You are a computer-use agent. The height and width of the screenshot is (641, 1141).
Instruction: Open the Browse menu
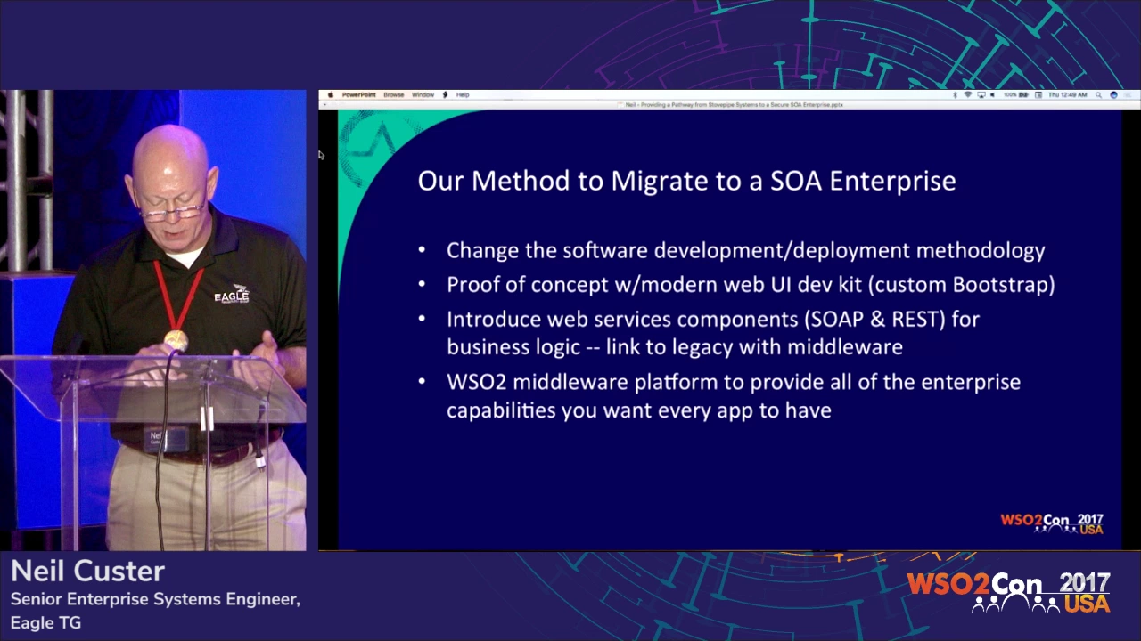pos(393,94)
